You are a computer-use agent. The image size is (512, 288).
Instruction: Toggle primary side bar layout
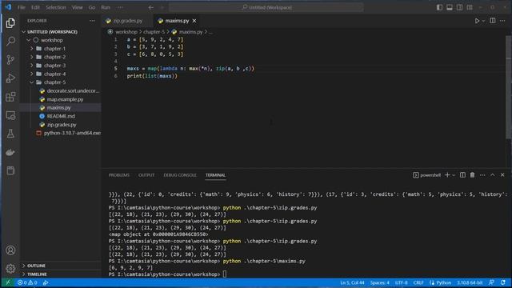point(439,7)
